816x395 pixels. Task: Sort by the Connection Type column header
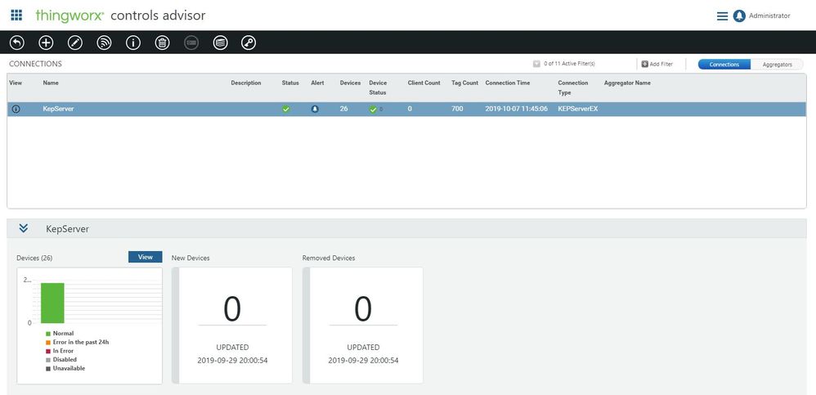click(573, 88)
